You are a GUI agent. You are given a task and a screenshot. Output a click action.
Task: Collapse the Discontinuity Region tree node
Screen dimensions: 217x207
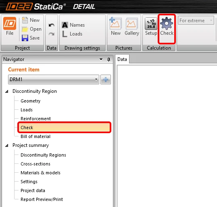click(x=6, y=91)
